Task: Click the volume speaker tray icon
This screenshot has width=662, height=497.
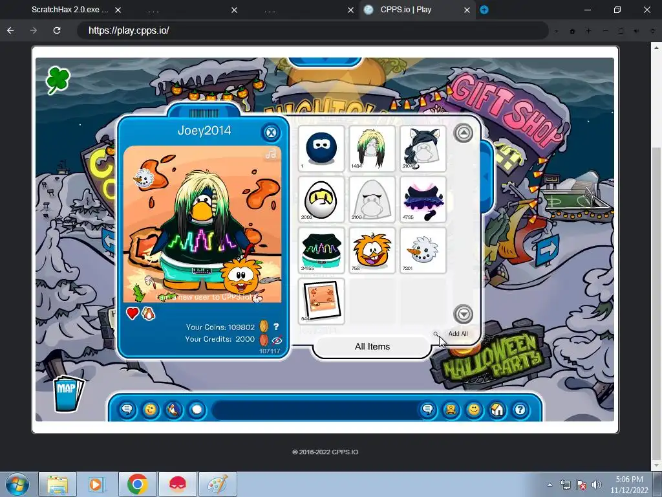Action: click(x=596, y=485)
